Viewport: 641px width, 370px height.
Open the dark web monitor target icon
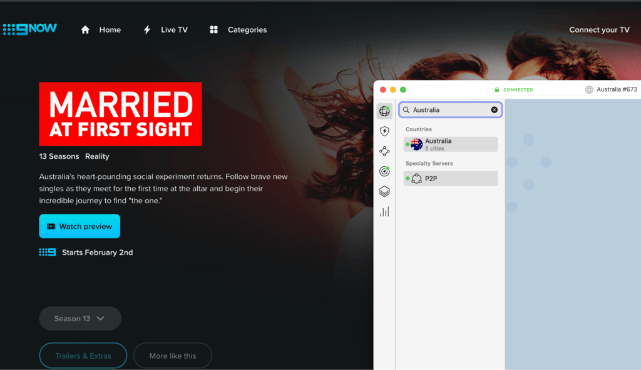click(x=384, y=171)
